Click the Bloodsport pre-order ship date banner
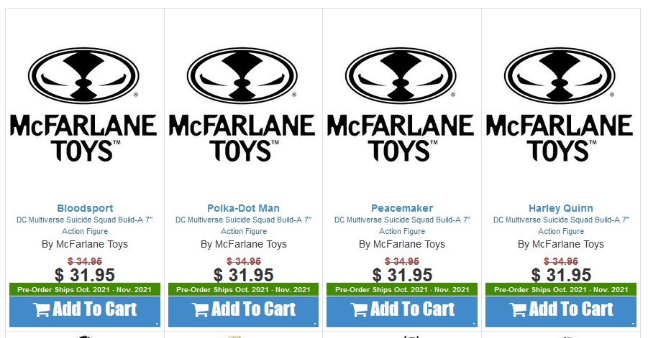 click(x=85, y=290)
